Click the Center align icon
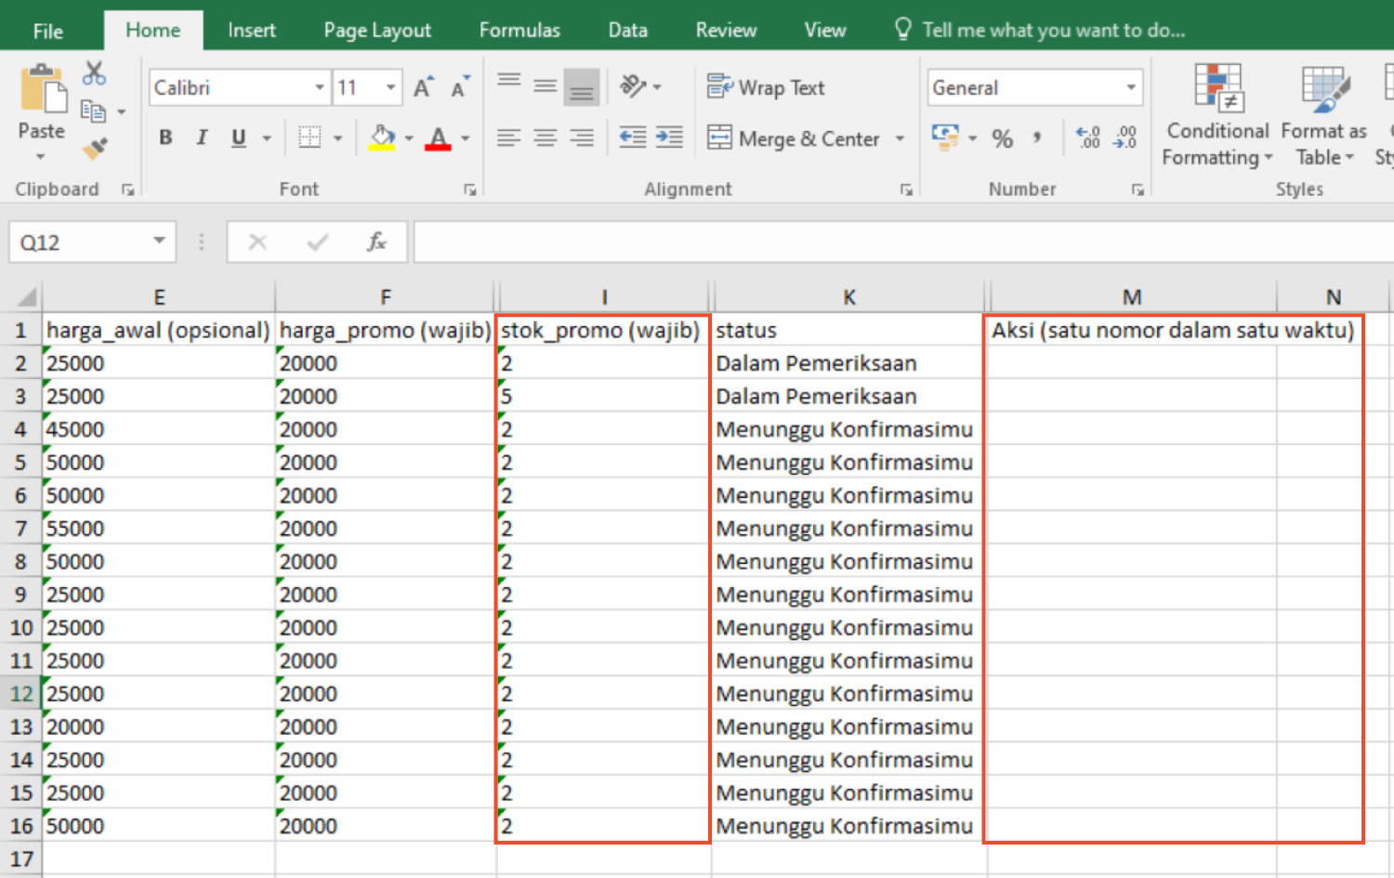 pyautogui.click(x=546, y=138)
